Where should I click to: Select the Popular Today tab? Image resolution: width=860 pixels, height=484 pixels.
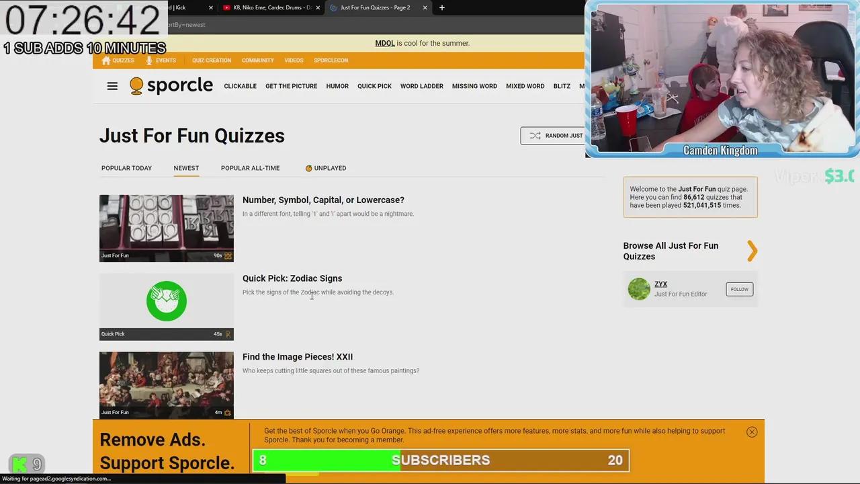126,168
